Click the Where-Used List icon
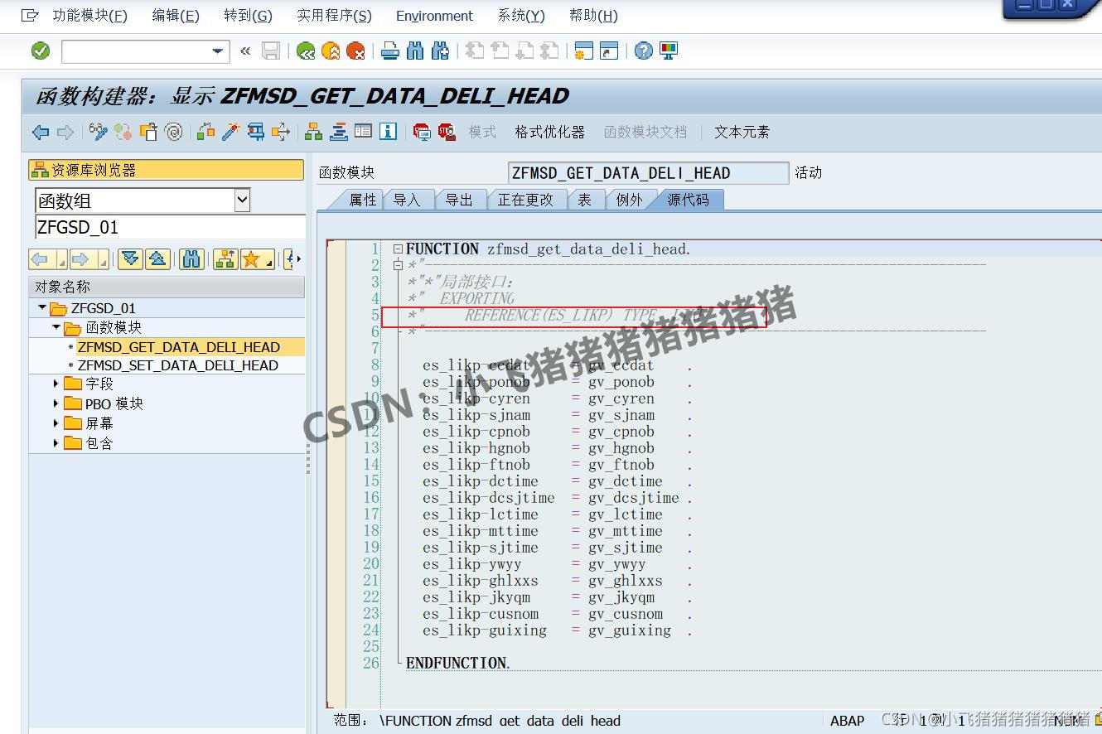This screenshot has width=1102, height=734. coord(281,132)
